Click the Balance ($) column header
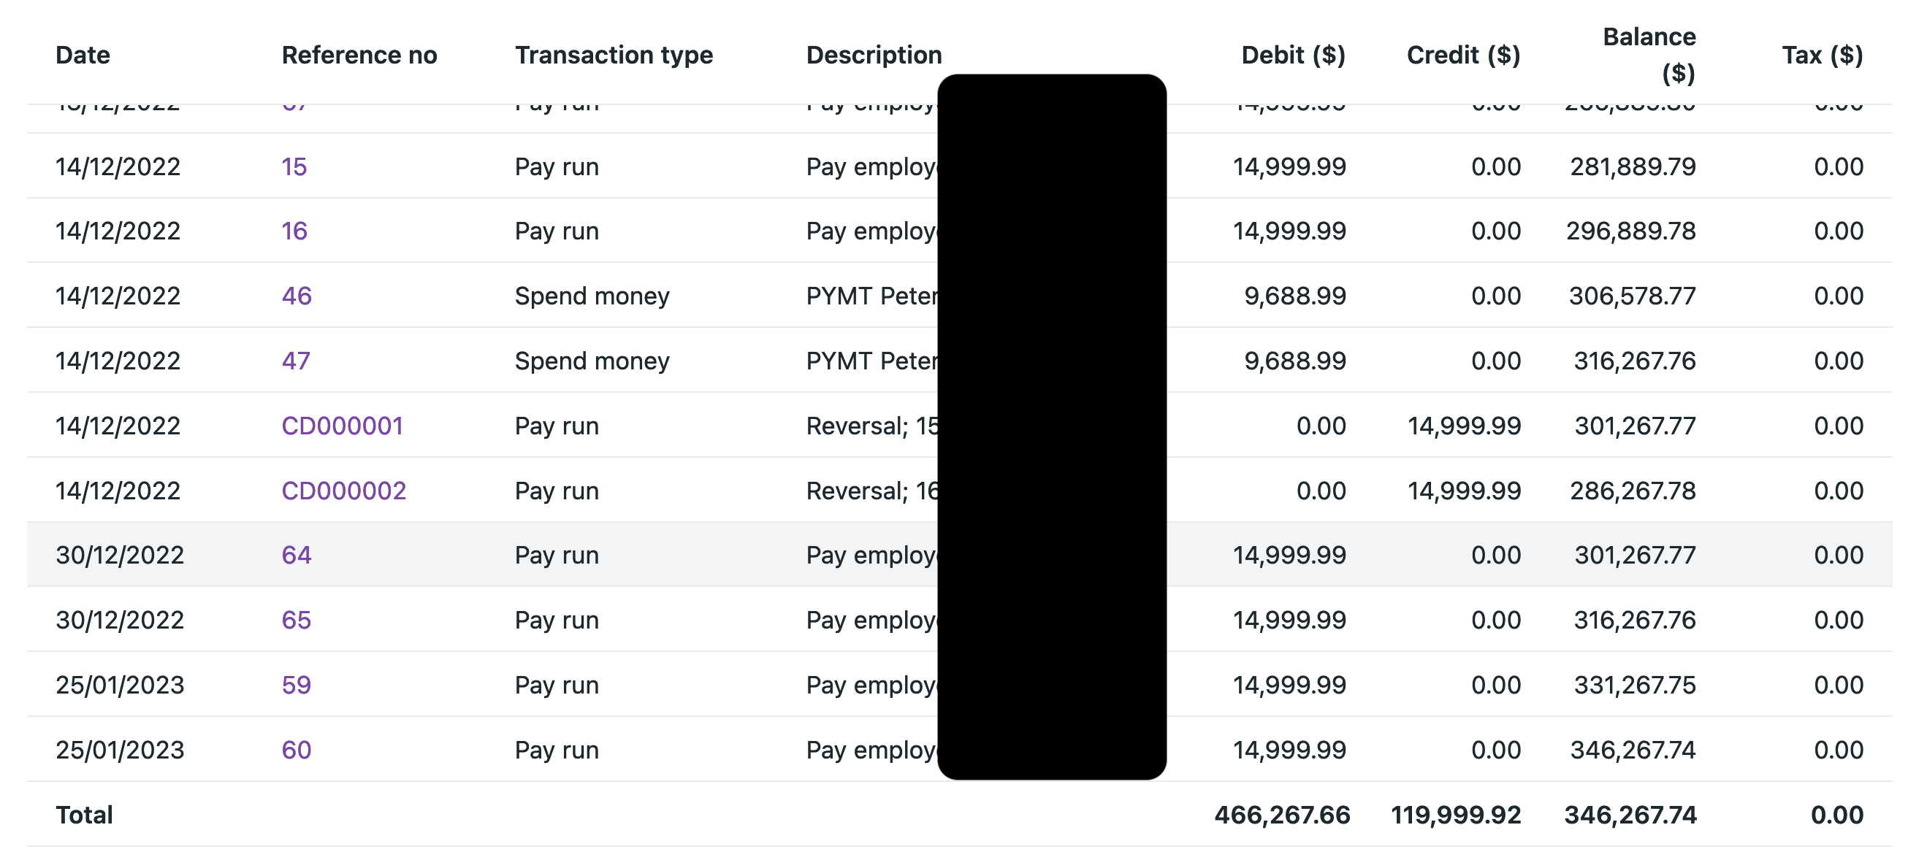The image size is (1908, 860). tap(1649, 55)
